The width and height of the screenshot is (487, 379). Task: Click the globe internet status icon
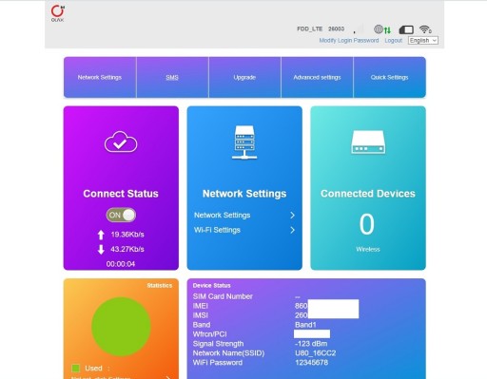379,29
